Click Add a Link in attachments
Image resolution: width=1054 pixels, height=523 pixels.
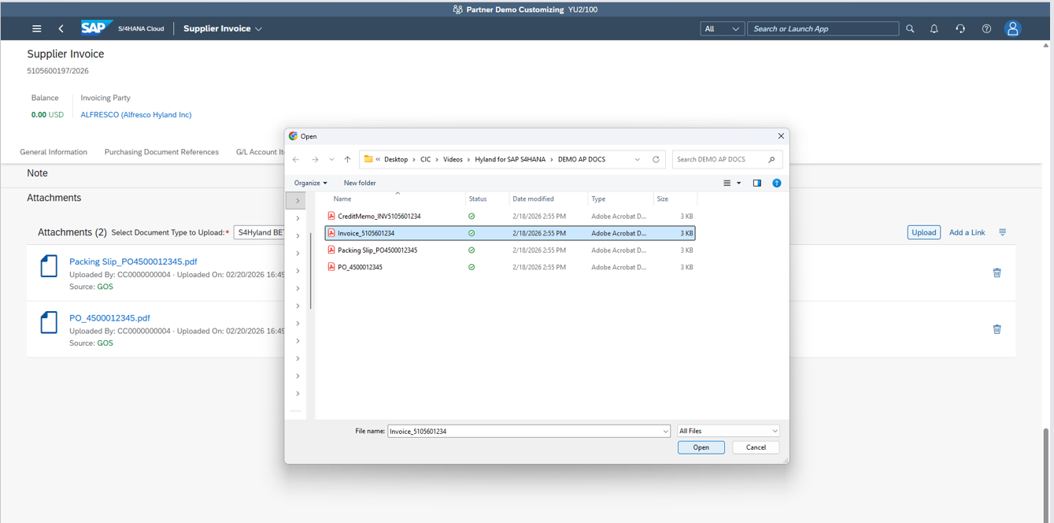point(967,232)
